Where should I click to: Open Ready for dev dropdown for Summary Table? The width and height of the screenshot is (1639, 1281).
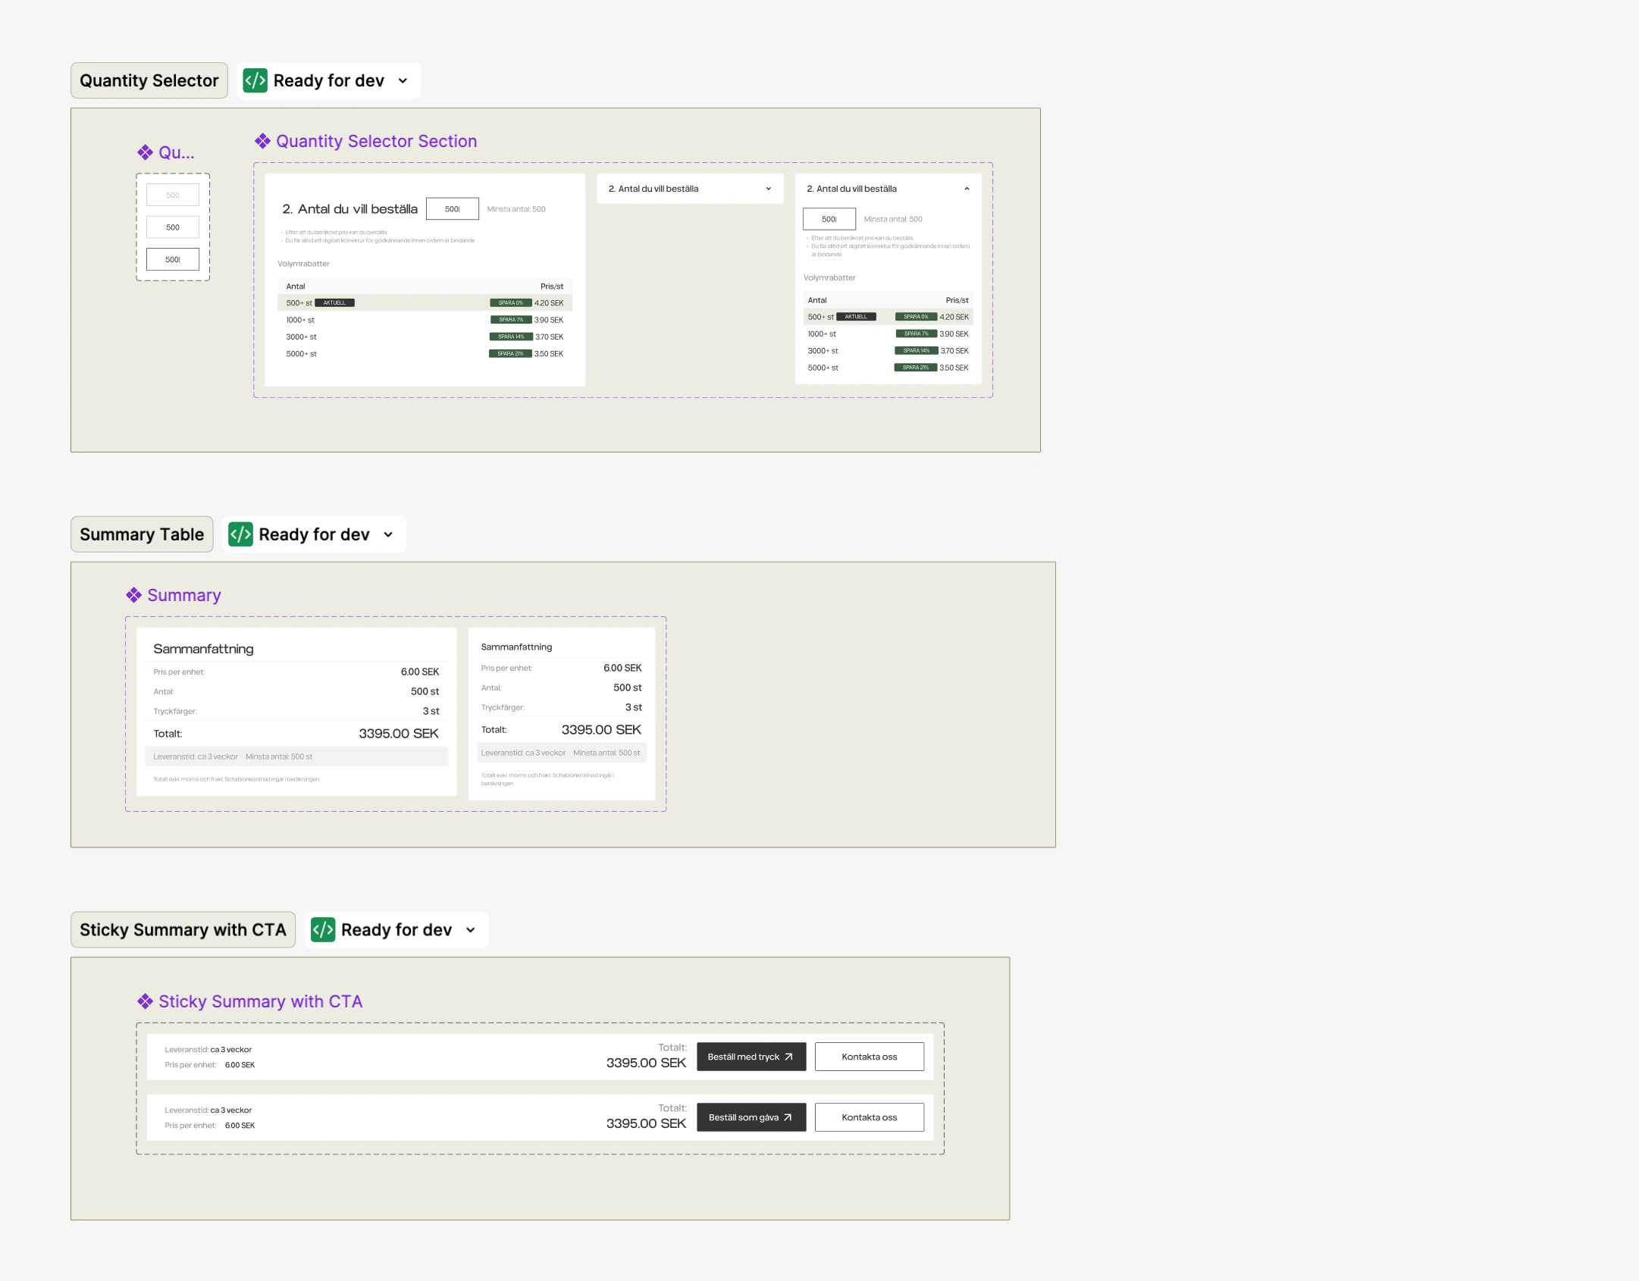click(388, 534)
